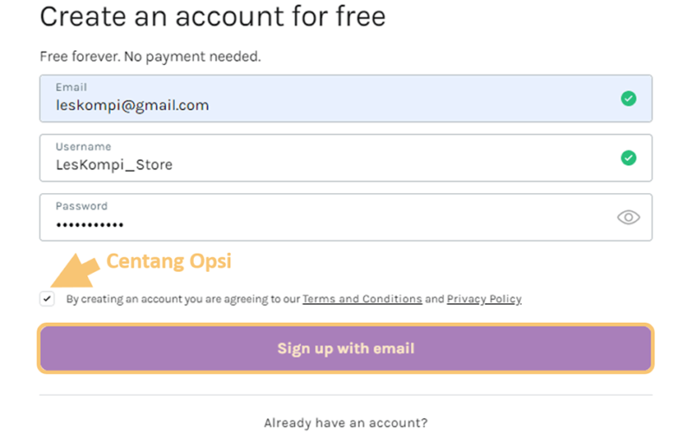Viewport: 692px width, 433px height.
Task: Focus the Username input field
Action: point(345,158)
